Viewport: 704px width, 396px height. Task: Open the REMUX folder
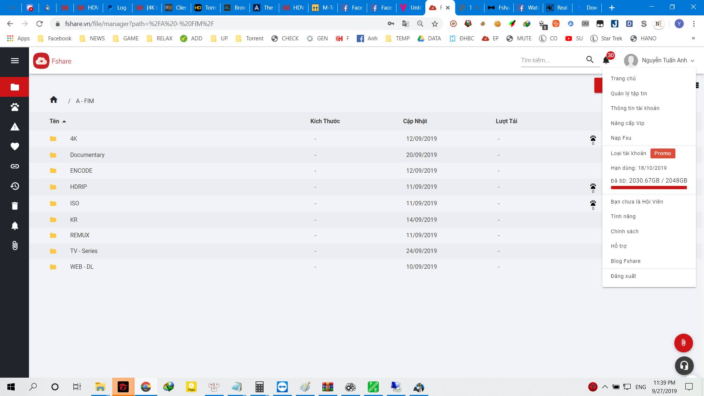point(80,235)
